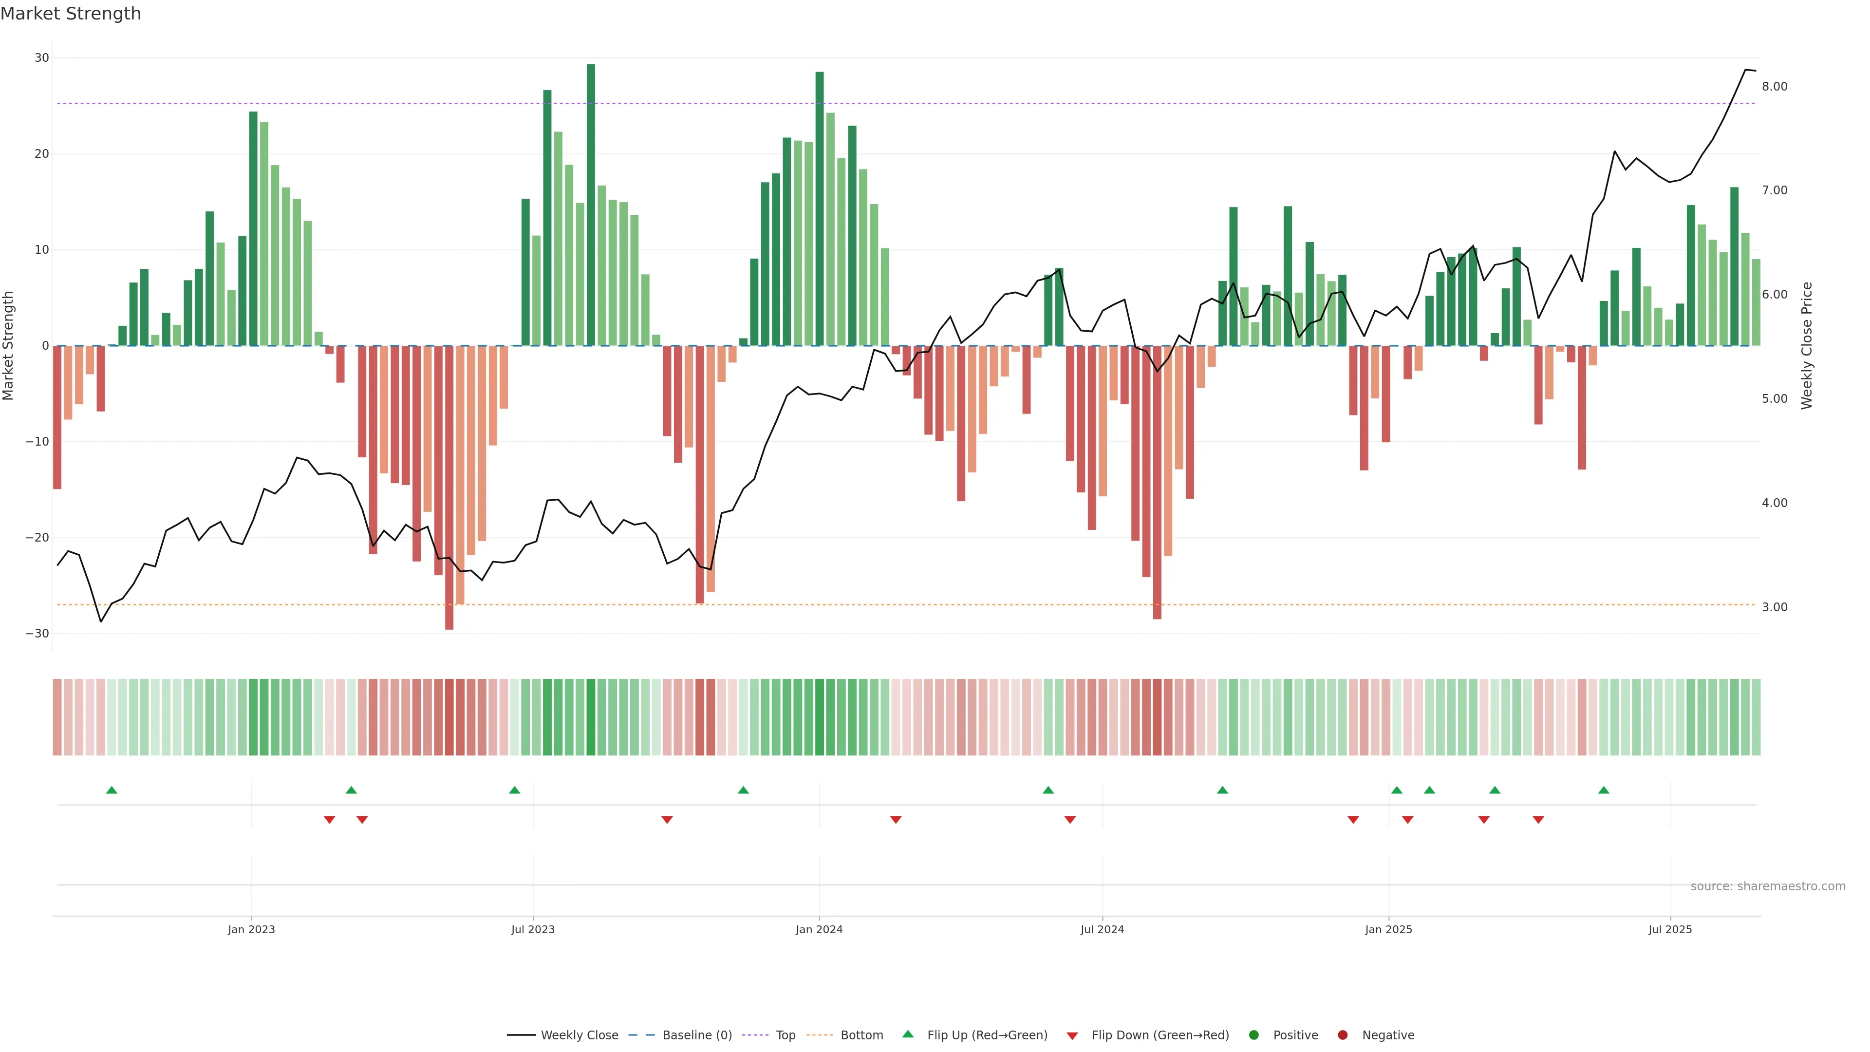Click the 8.00 right-axis price label
Screen dimensions: 1870x1052
pos(1774,86)
